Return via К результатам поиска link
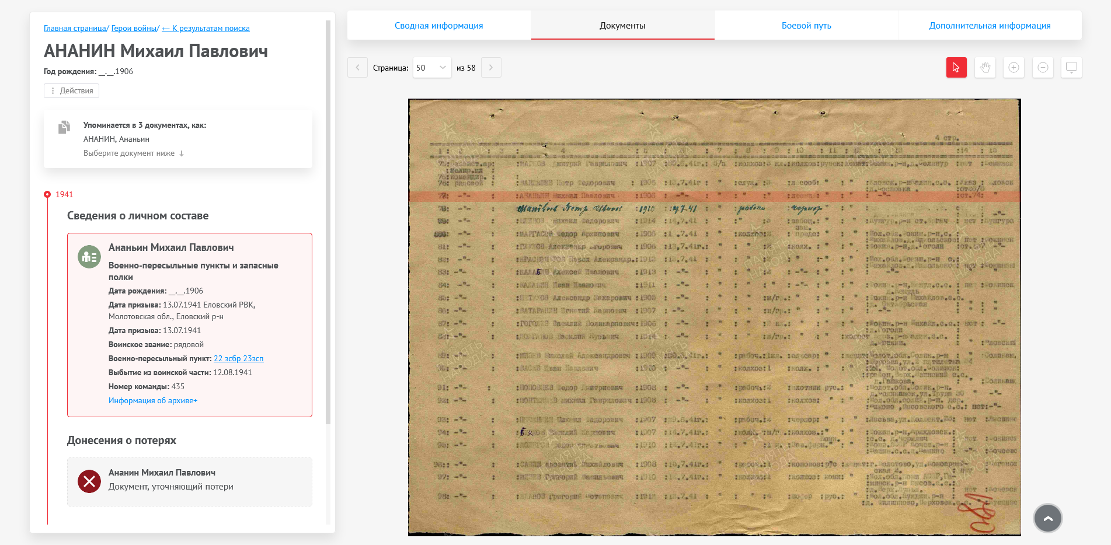 (206, 29)
